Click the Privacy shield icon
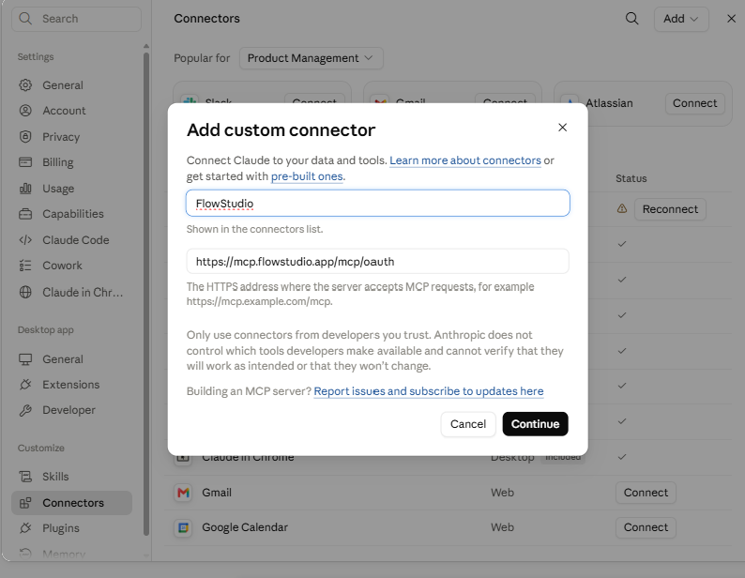This screenshot has height=578, width=745. point(25,137)
